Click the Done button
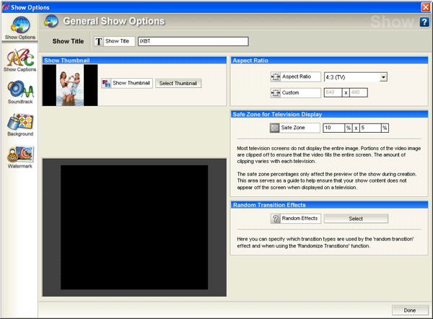433x319 pixels. tap(409, 310)
